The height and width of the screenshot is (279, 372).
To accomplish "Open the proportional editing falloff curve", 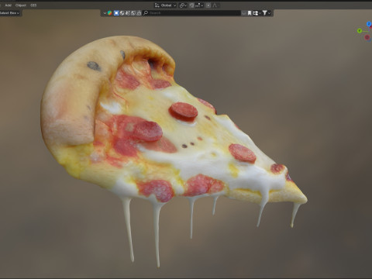I will pos(215,5).
